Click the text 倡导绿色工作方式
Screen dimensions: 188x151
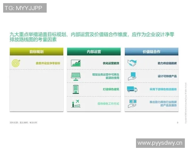coord(108,104)
